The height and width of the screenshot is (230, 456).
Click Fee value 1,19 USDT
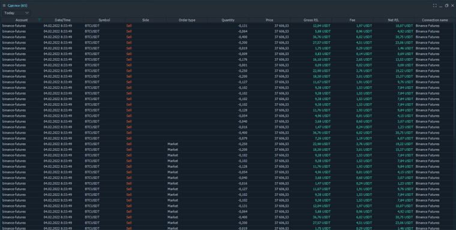(364, 138)
